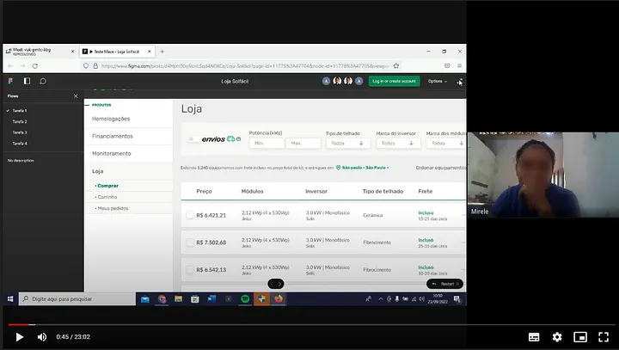This screenshot has height=350, width=619.
Task: Play the video
Action: click(x=19, y=337)
